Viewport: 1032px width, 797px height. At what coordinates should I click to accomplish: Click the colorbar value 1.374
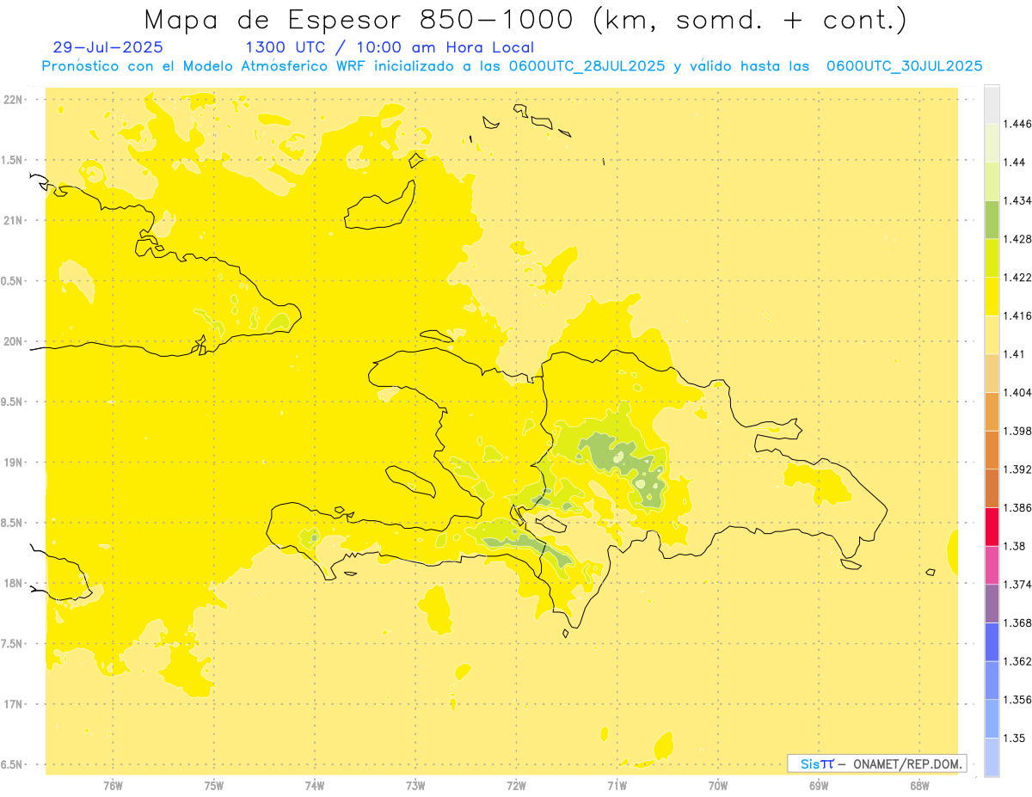1019,585
